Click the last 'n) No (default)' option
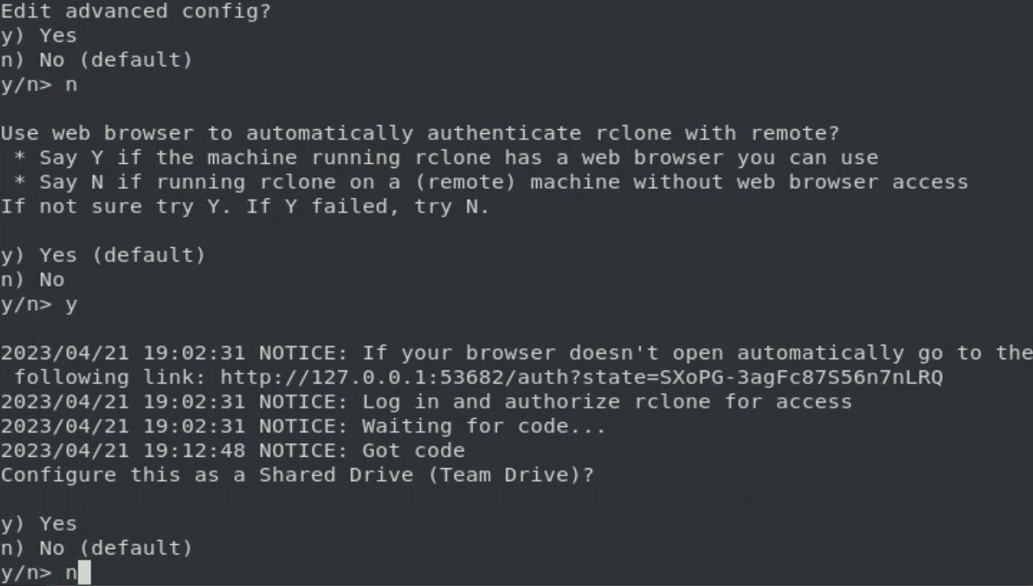Screen dimensions: 1033x586 (x=97, y=547)
